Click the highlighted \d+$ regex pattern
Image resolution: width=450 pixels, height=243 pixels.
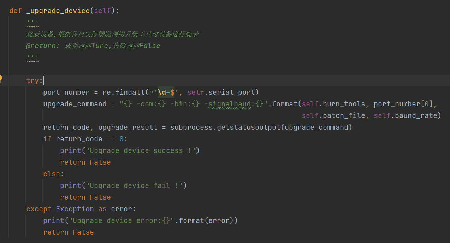[166, 92]
